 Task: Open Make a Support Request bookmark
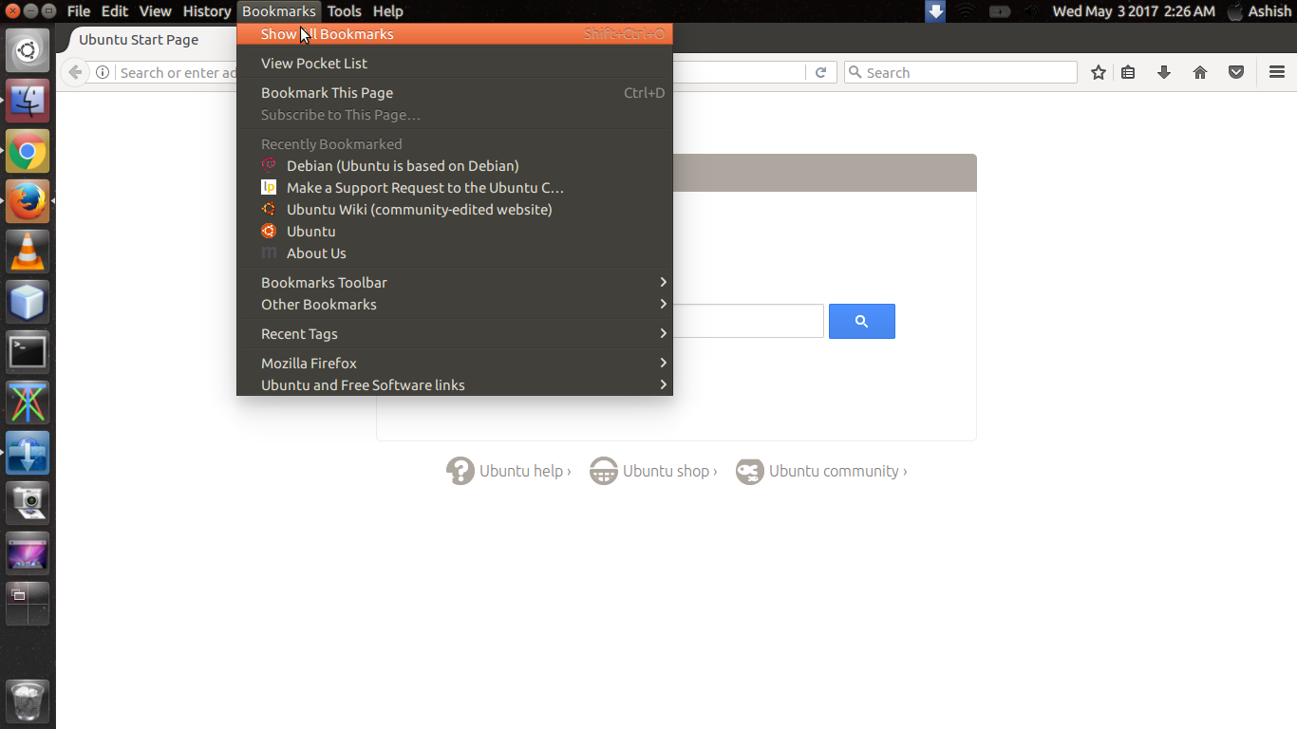(x=455, y=188)
